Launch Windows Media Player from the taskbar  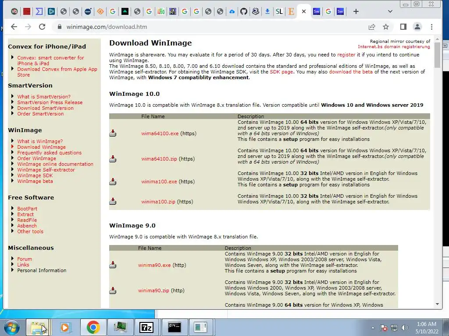[65, 327]
